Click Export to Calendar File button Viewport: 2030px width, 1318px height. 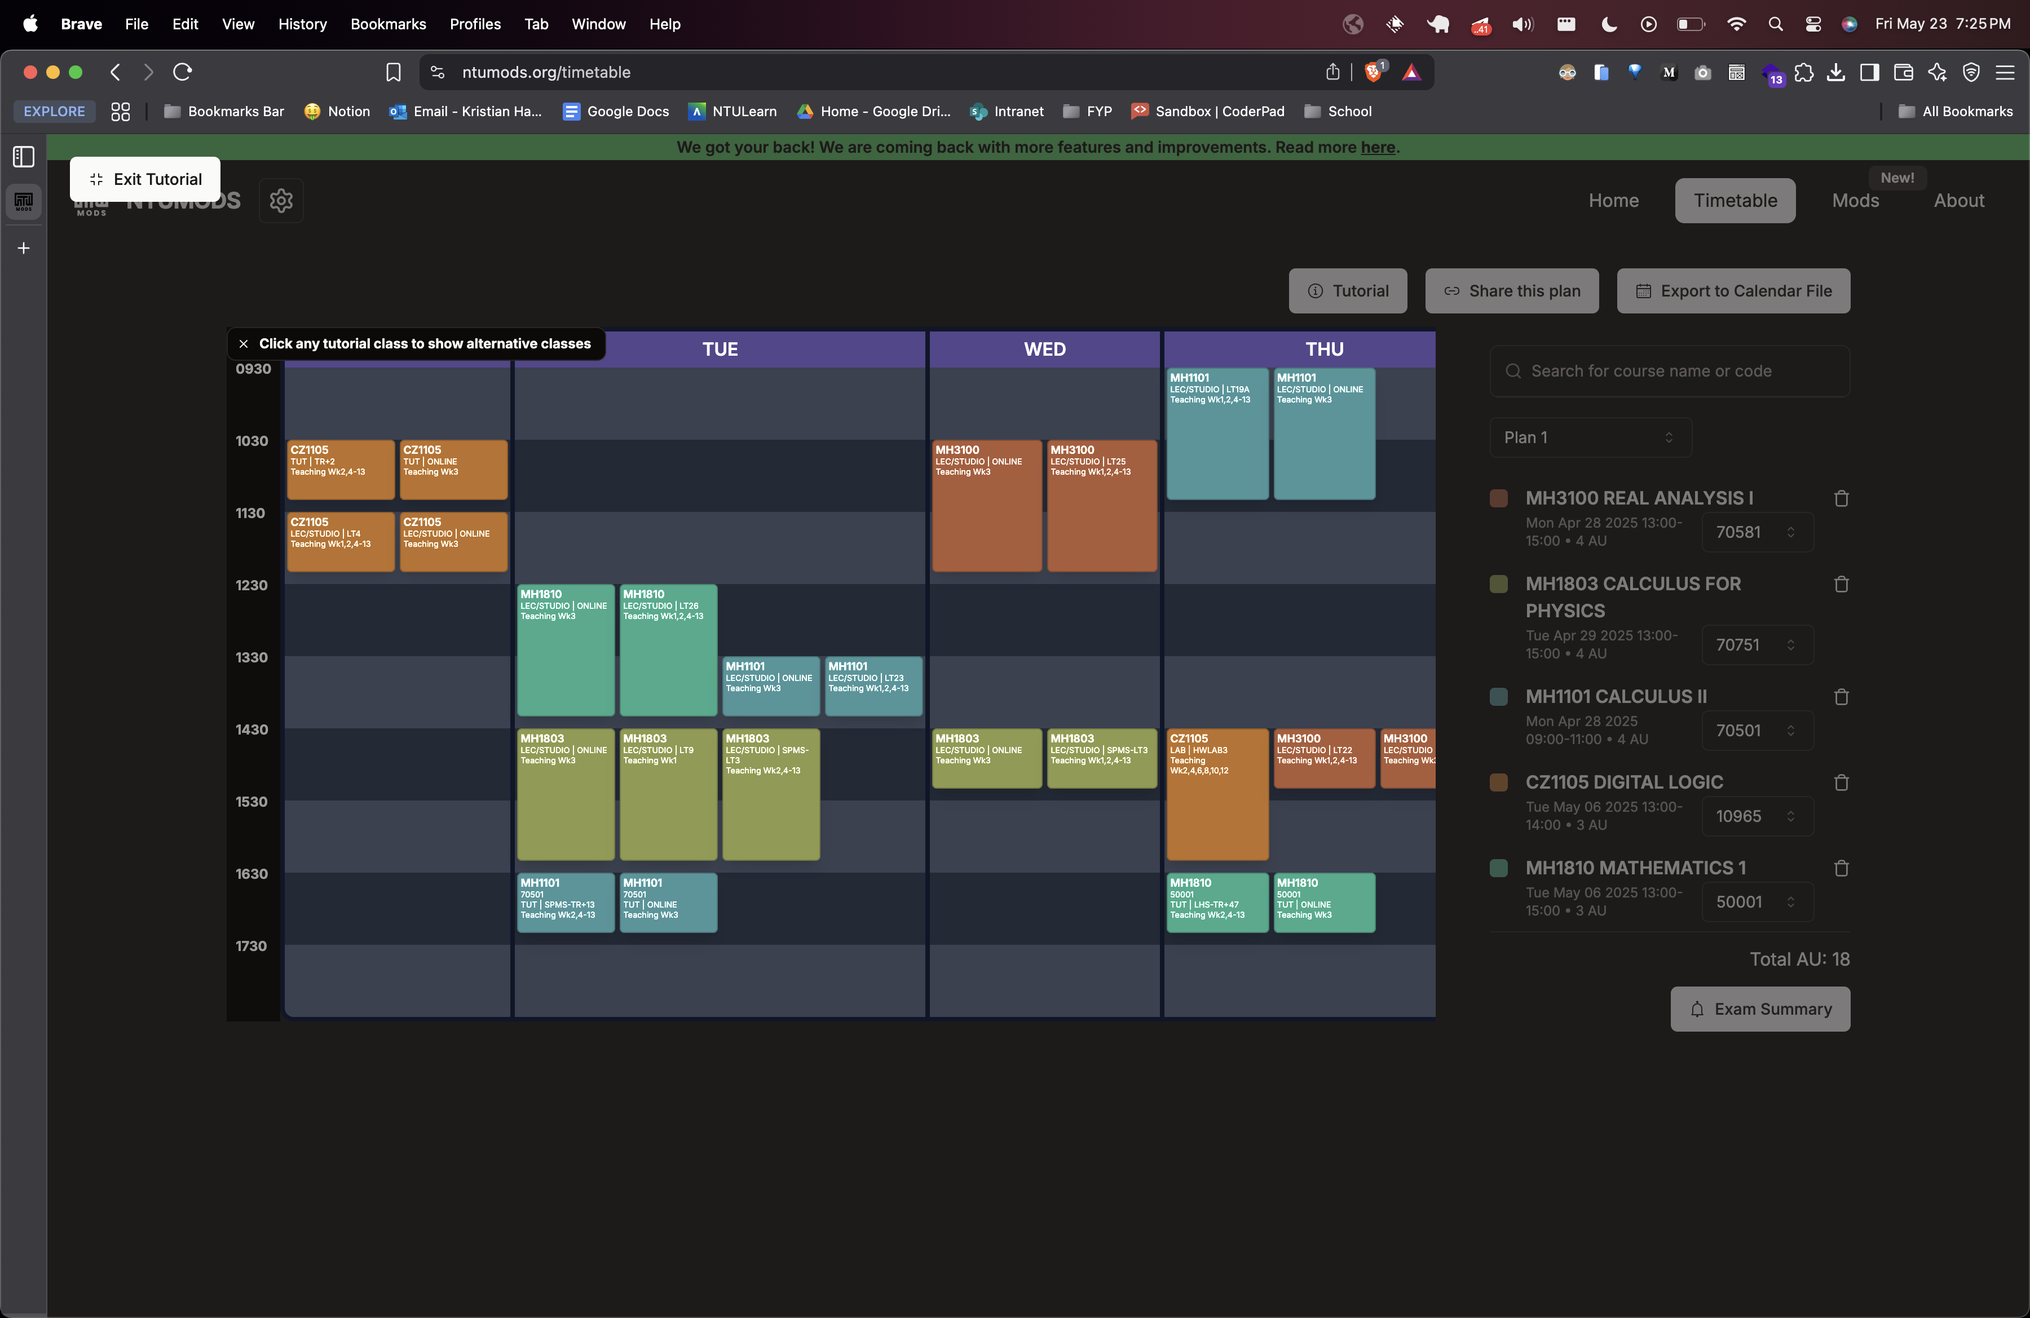[x=1733, y=291]
